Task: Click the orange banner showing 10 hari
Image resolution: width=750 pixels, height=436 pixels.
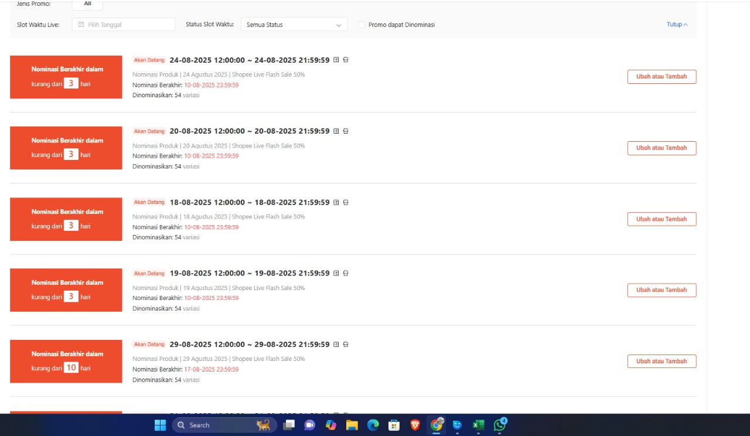Action: tap(66, 362)
